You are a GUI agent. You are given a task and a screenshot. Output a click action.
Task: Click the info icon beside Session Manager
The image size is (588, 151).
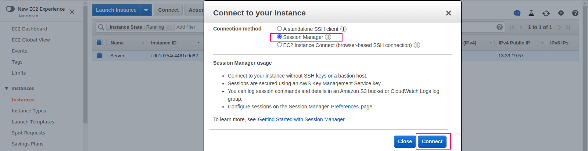click(328, 37)
